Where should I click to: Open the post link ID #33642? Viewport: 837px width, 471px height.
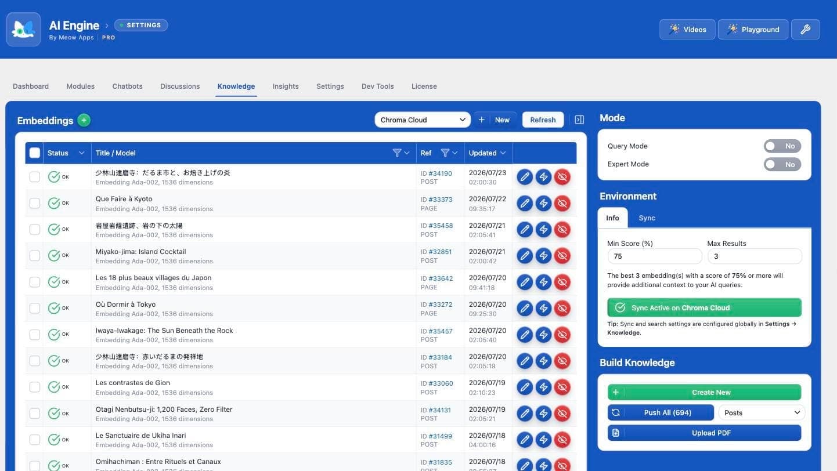(x=440, y=278)
